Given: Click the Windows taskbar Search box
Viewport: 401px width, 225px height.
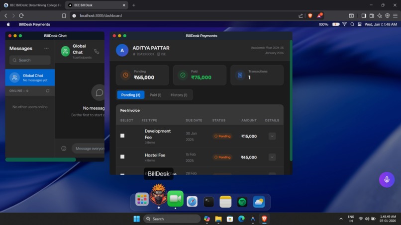Looking at the screenshot, I should [x=172, y=219].
